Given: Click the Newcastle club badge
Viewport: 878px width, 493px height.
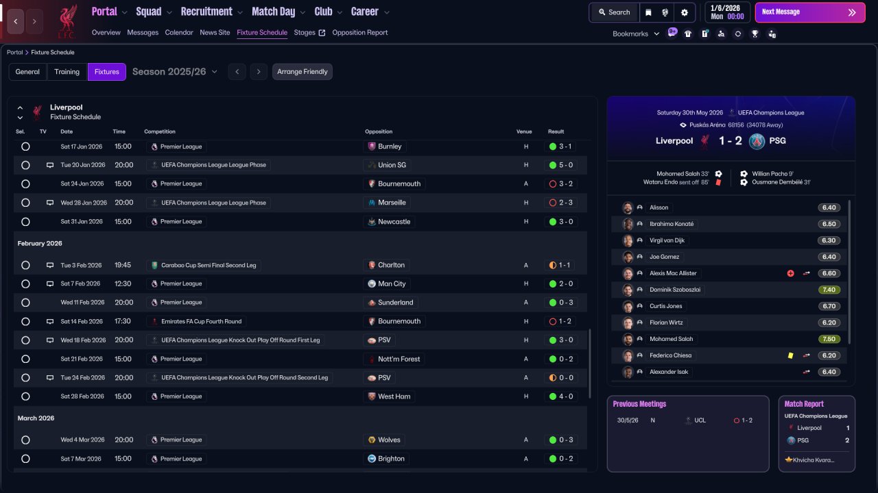Looking at the screenshot, I should (372, 222).
